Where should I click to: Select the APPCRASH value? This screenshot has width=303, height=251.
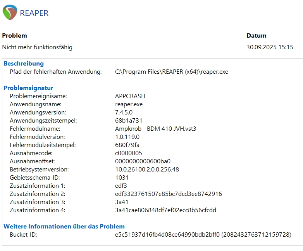(x=130, y=96)
